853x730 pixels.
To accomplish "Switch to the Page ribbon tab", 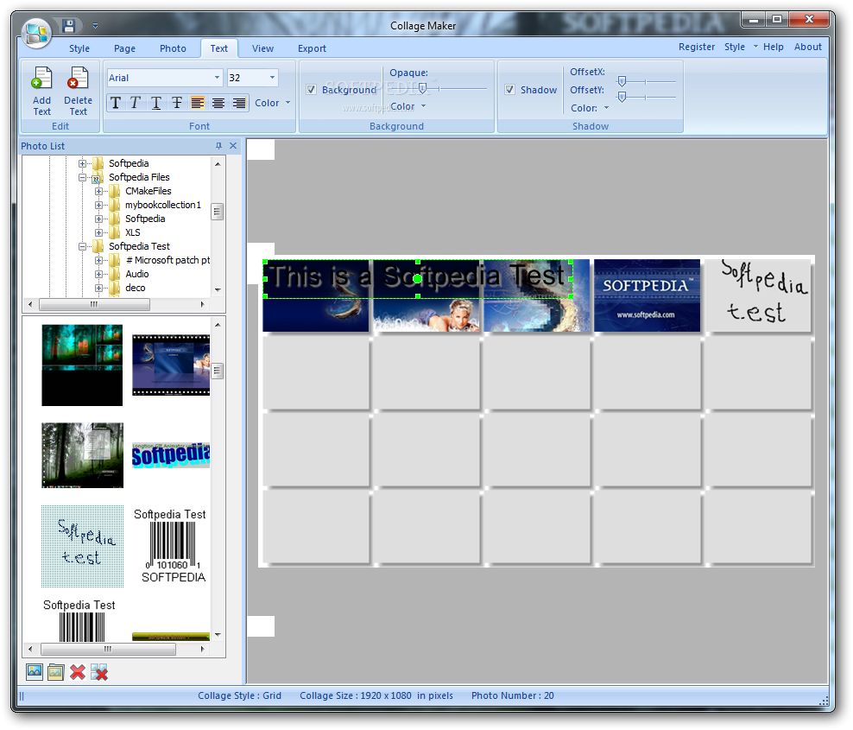I will [x=124, y=48].
